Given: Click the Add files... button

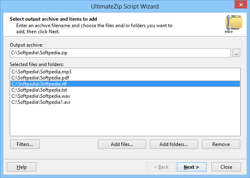Looking at the screenshot, I should click(122, 144).
